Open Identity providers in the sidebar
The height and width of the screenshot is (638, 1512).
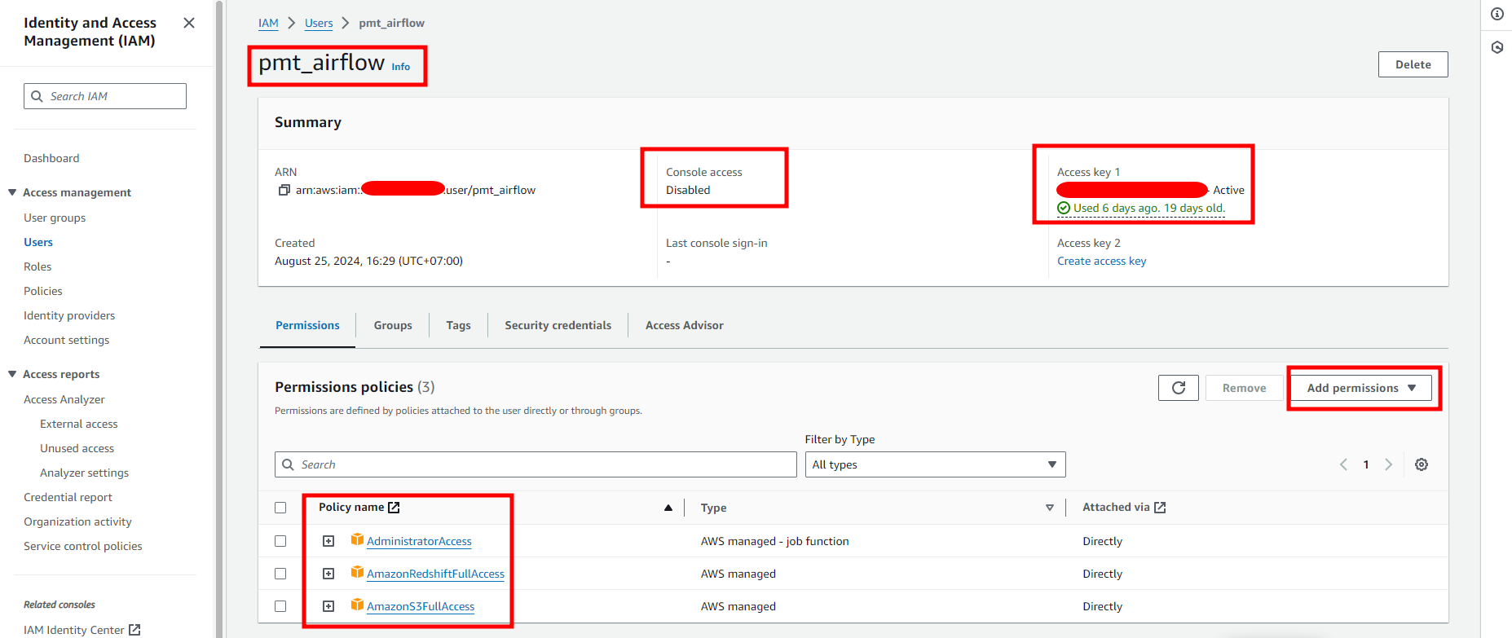pos(69,315)
